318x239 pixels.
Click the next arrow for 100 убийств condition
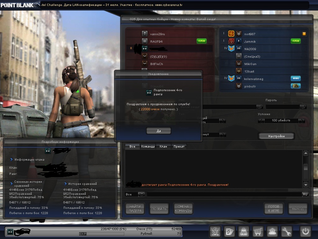tap(301, 121)
